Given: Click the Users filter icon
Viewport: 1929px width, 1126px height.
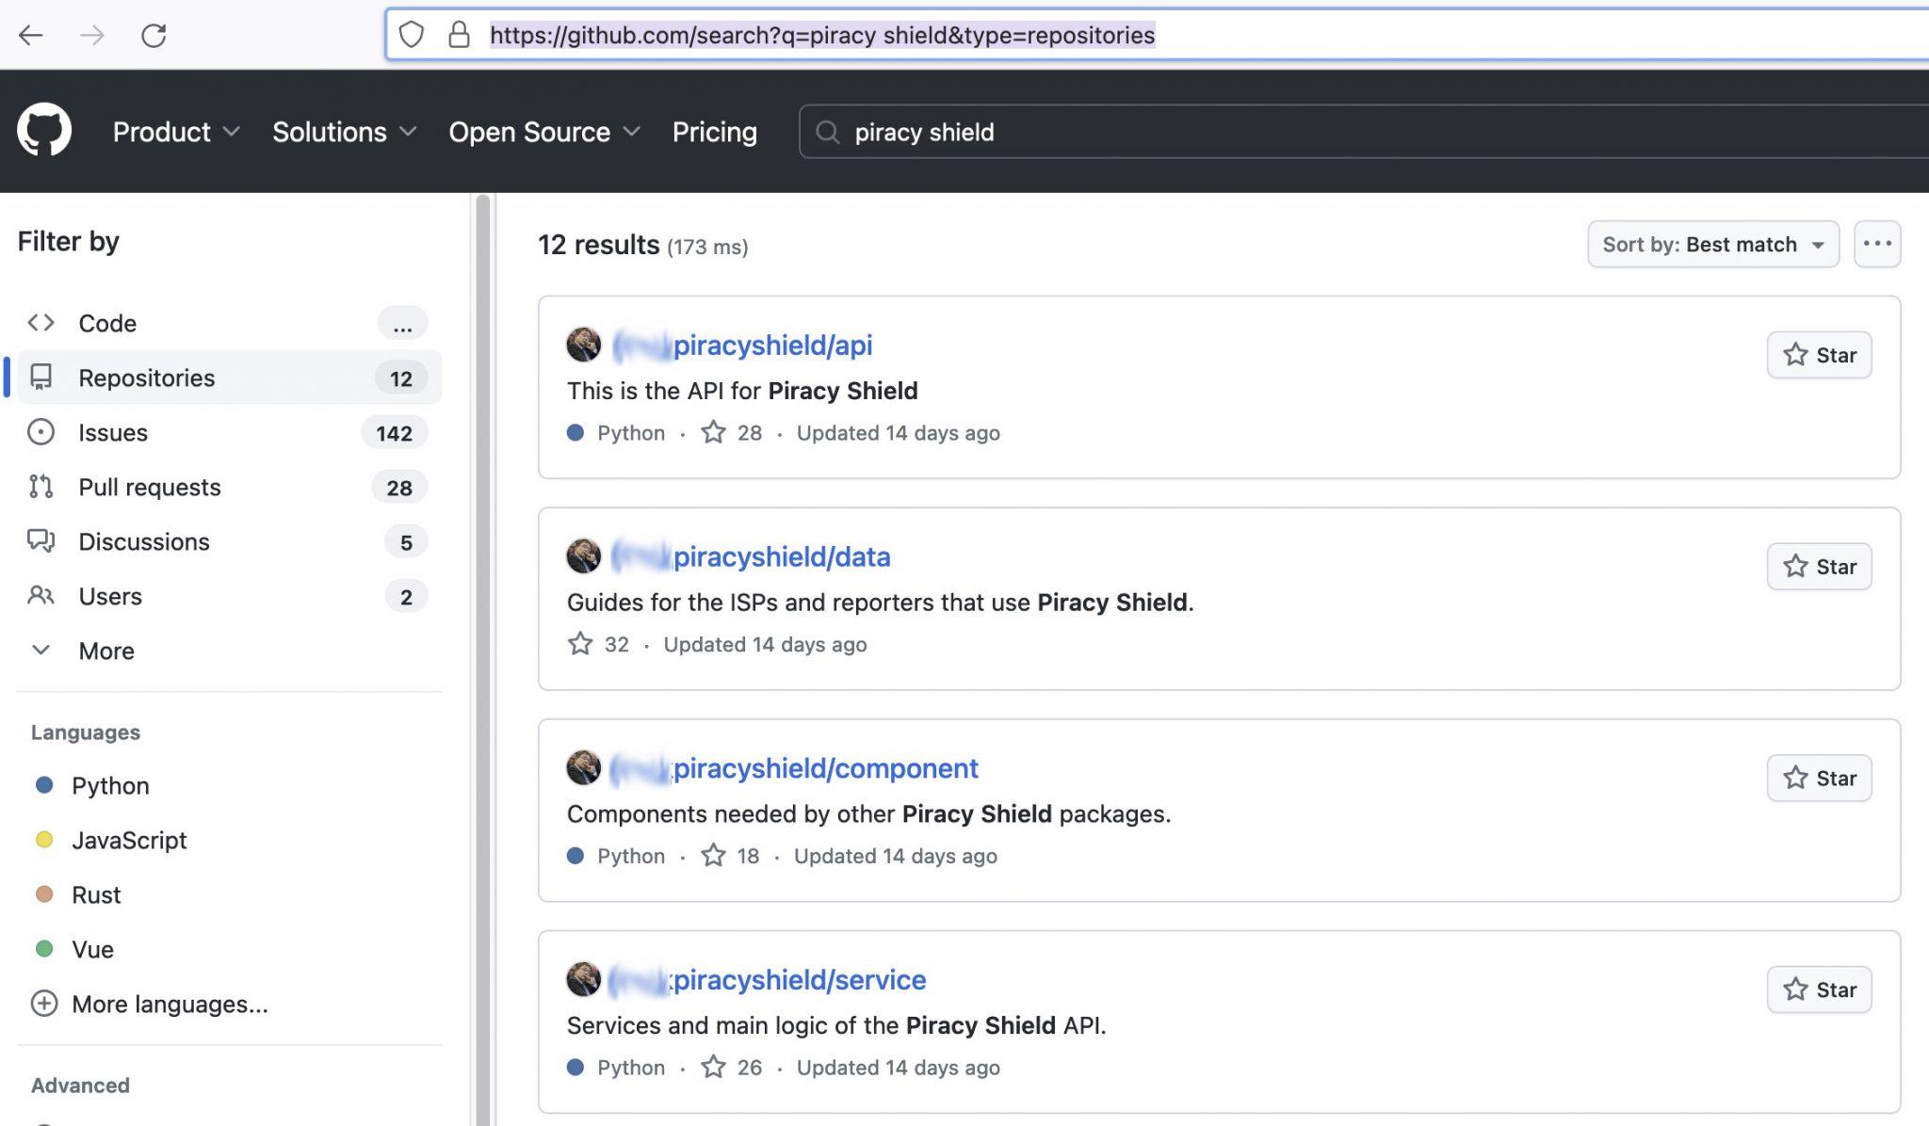Looking at the screenshot, I should coord(41,596).
